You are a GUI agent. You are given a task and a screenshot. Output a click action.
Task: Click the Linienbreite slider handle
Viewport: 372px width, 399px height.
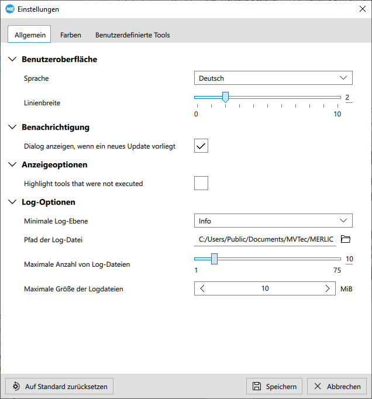(225, 97)
